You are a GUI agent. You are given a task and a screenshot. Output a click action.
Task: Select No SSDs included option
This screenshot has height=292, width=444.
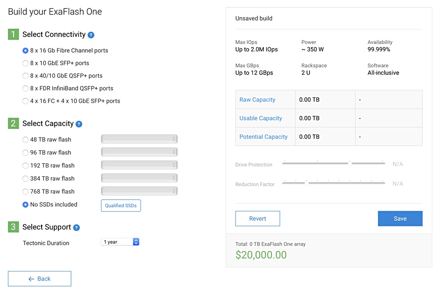point(26,205)
